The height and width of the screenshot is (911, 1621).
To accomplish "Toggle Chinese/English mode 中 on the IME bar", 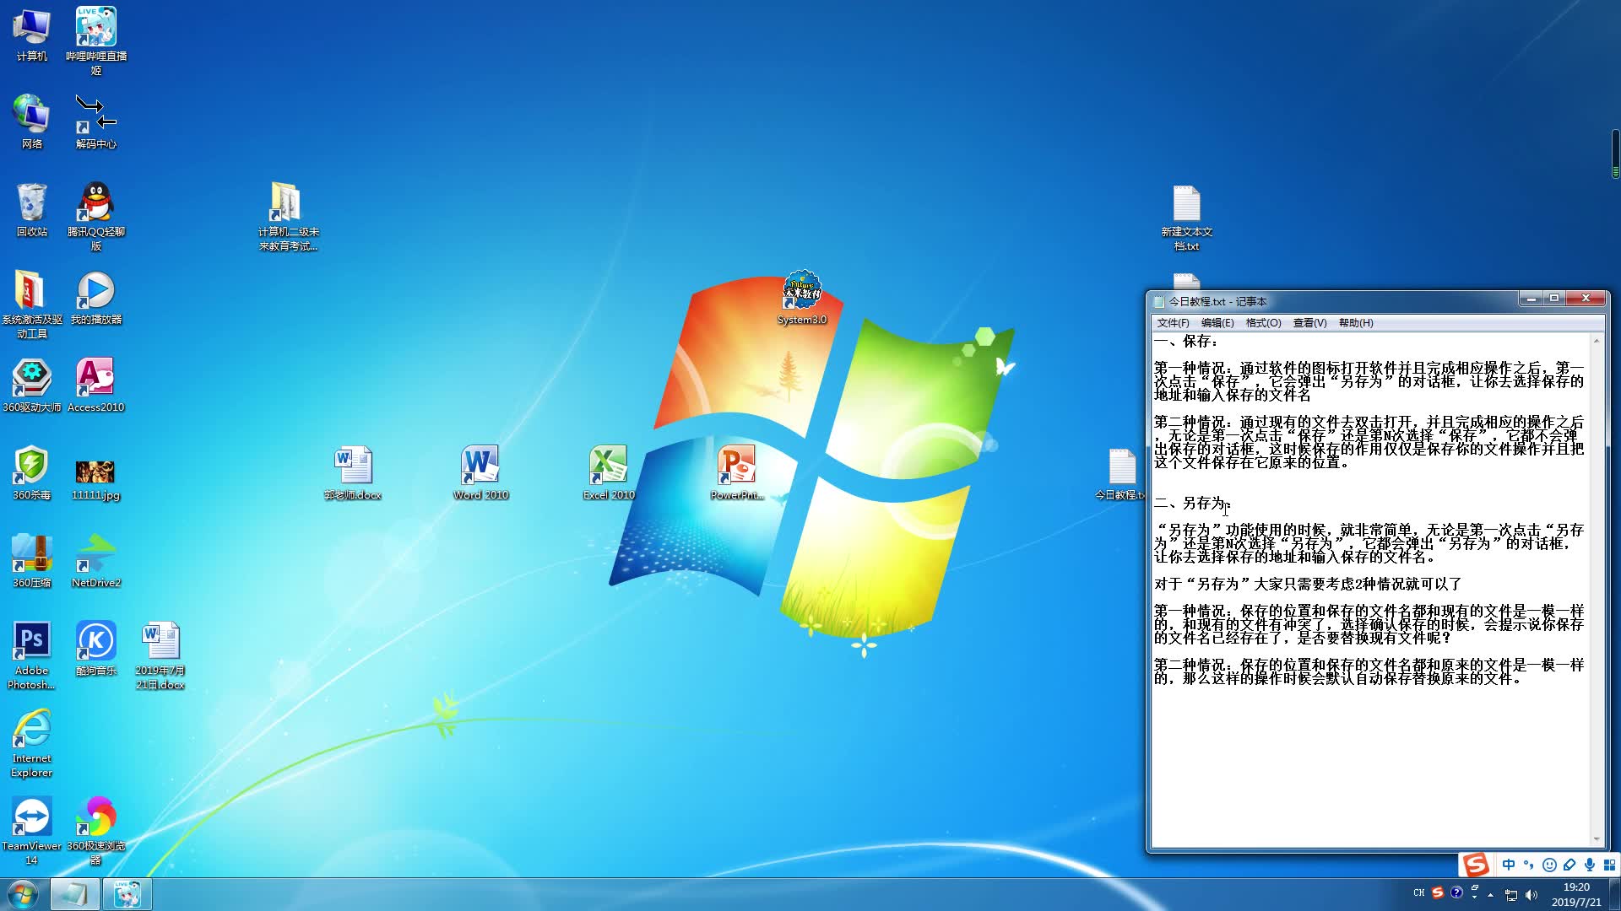I will (1509, 865).
